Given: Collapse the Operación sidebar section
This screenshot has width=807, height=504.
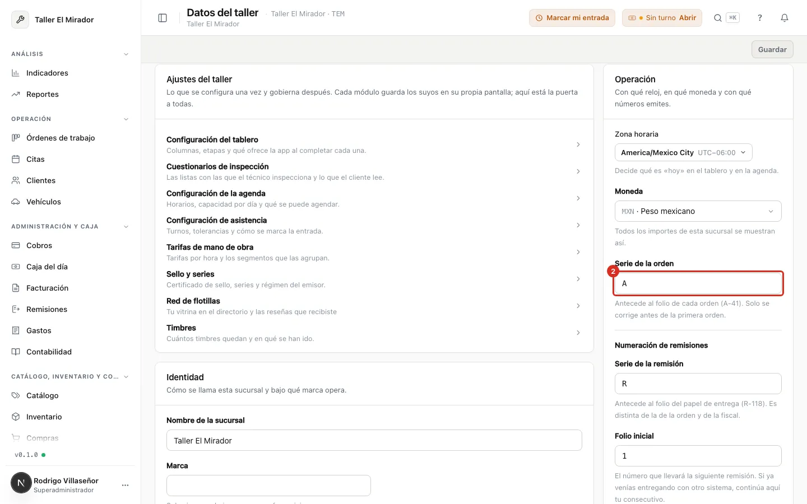Looking at the screenshot, I should [x=126, y=119].
